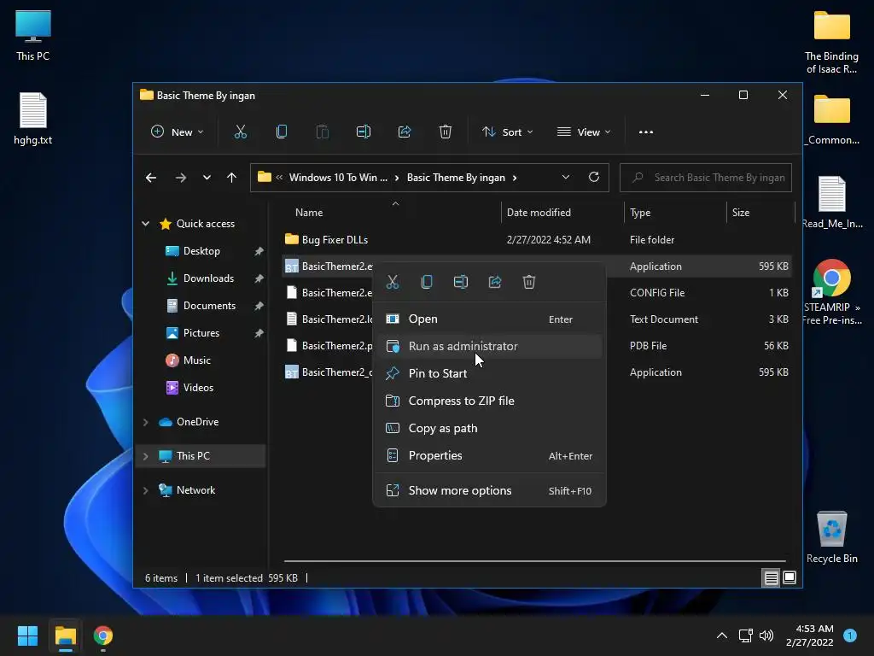874x656 pixels.
Task: Click Delete icon in context menu
Action: (529, 282)
